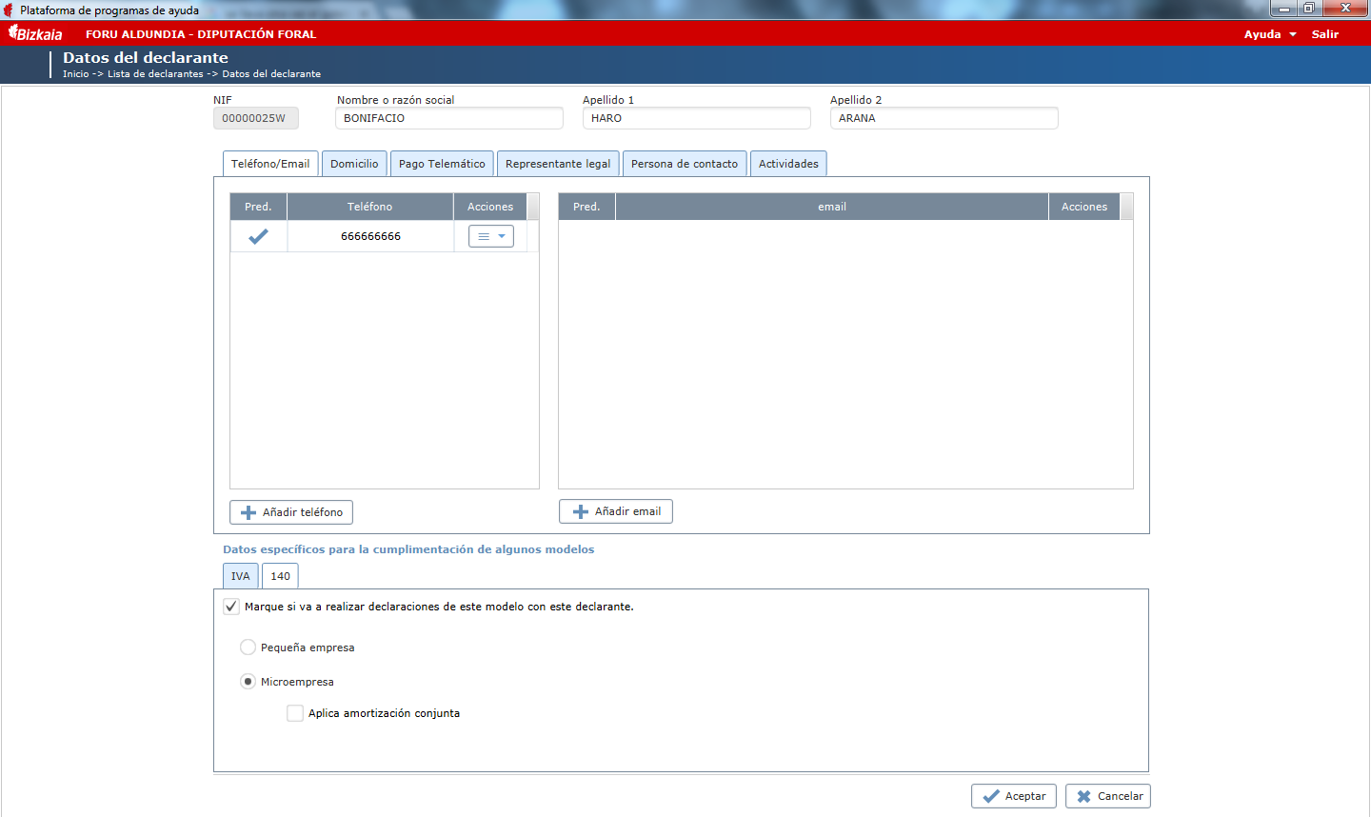Image resolution: width=1371 pixels, height=817 pixels.
Task: Click the blue predetermined checkmark for phone 666666666
Action: tap(258, 236)
